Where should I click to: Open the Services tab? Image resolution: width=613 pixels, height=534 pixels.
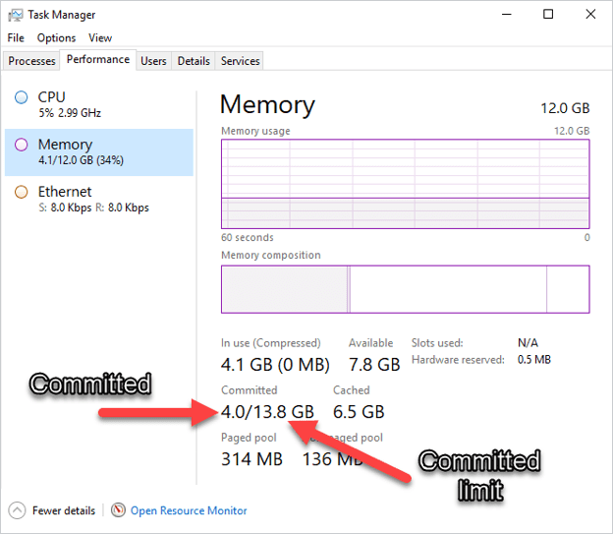(x=240, y=61)
